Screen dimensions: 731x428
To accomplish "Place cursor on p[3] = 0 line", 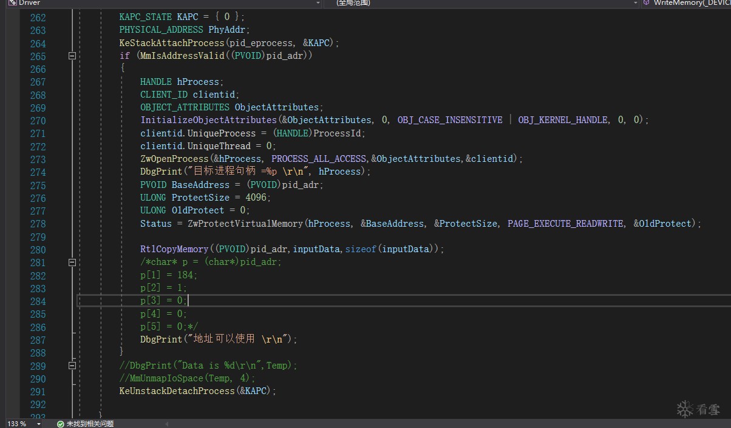I will pyautogui.click(x=164, y=301).
